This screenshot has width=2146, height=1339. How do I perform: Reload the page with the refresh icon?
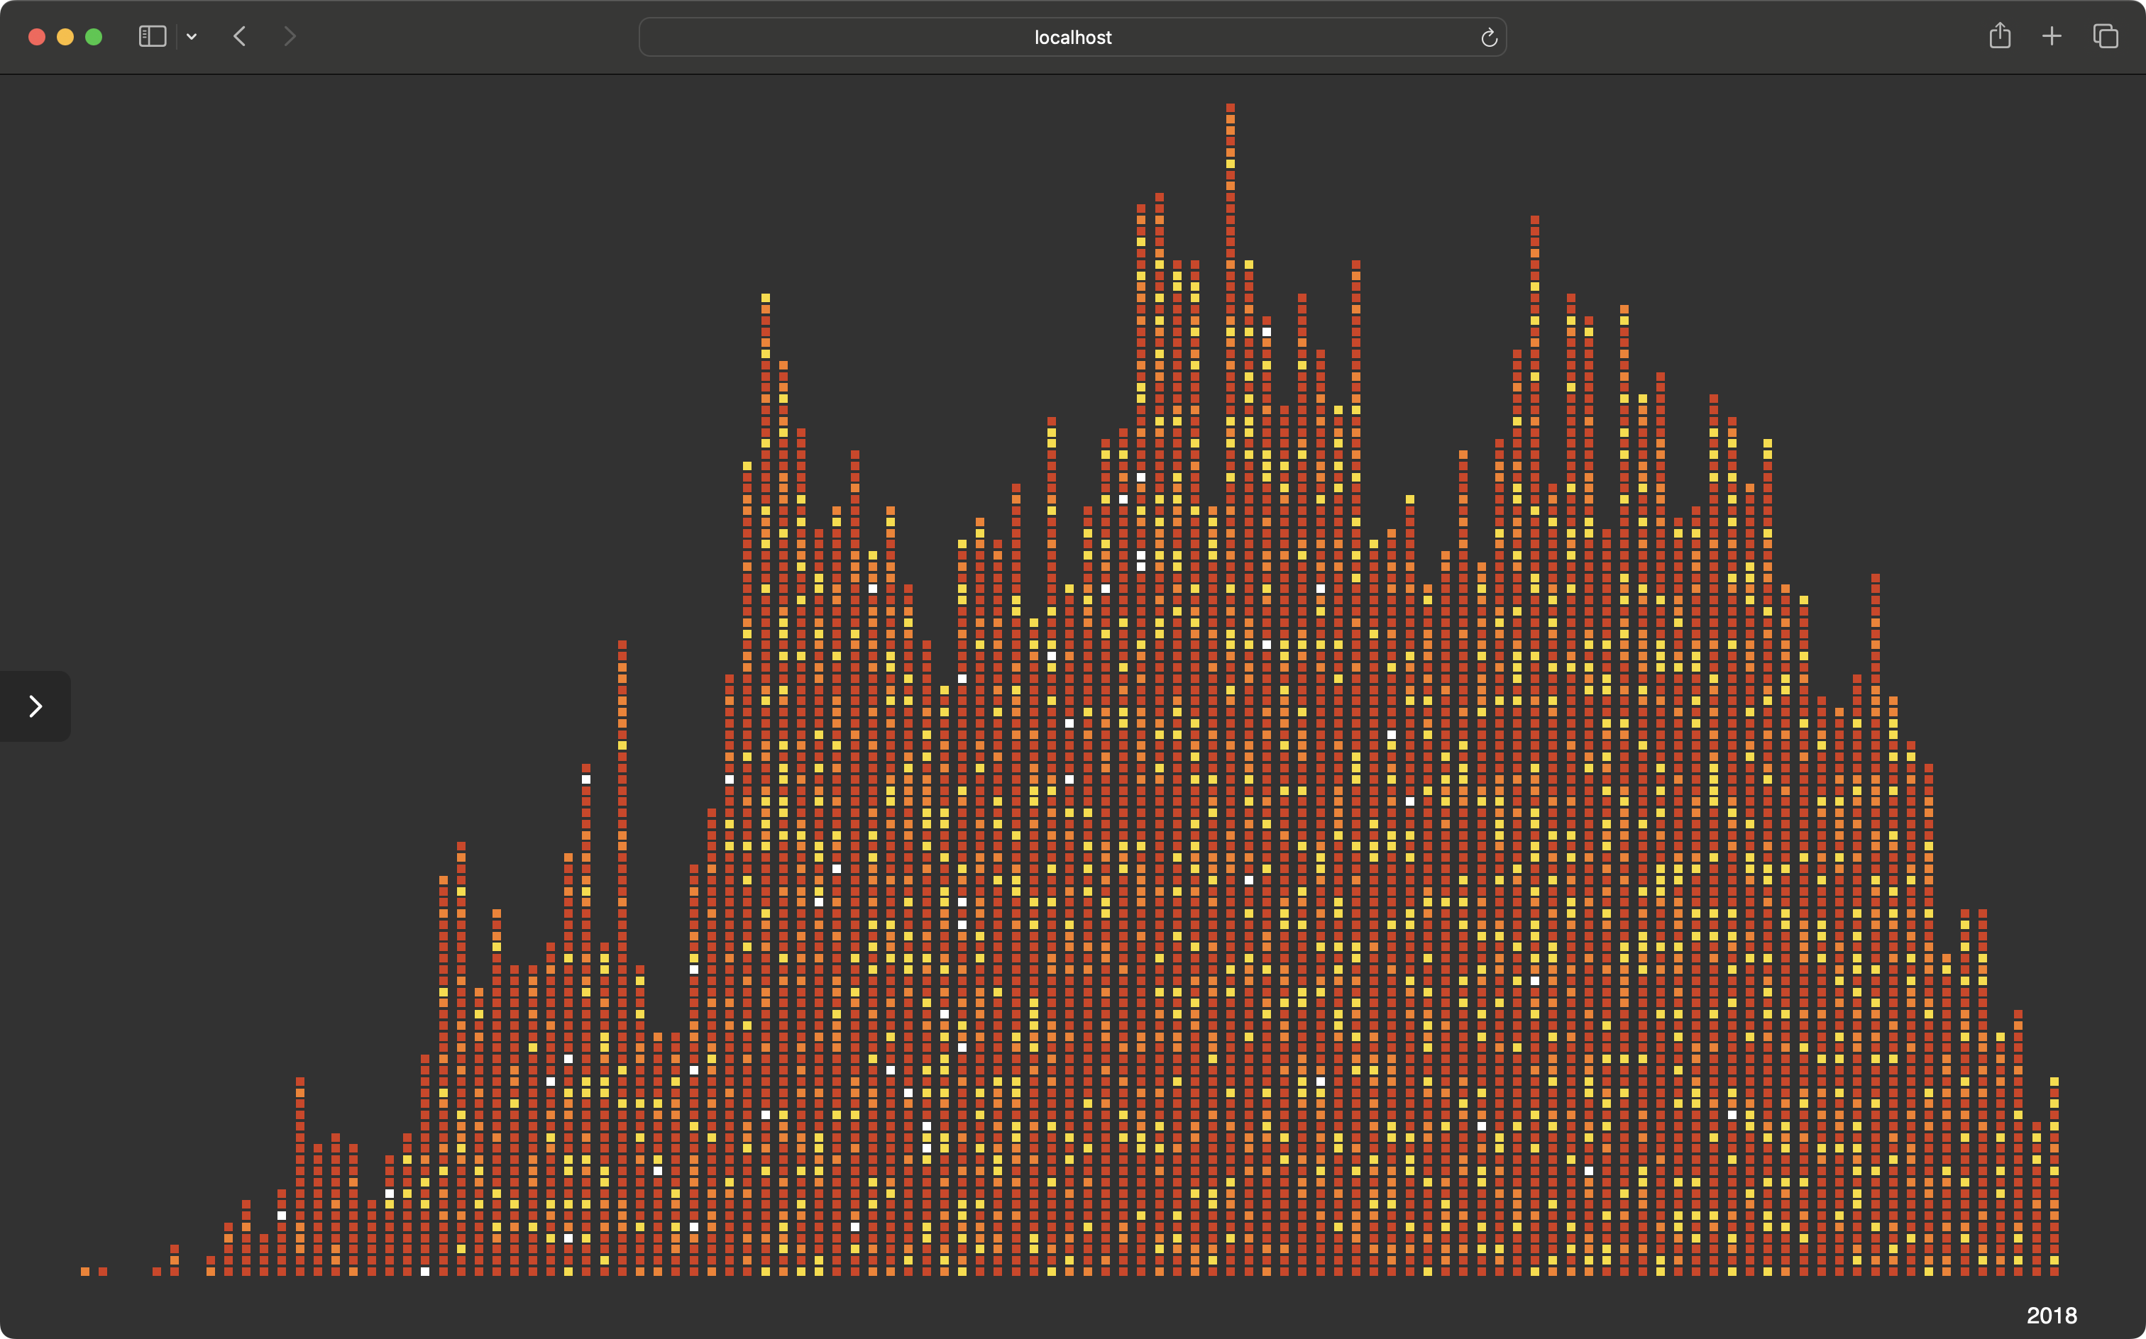pyautogui.click(x=1489, y=37)
